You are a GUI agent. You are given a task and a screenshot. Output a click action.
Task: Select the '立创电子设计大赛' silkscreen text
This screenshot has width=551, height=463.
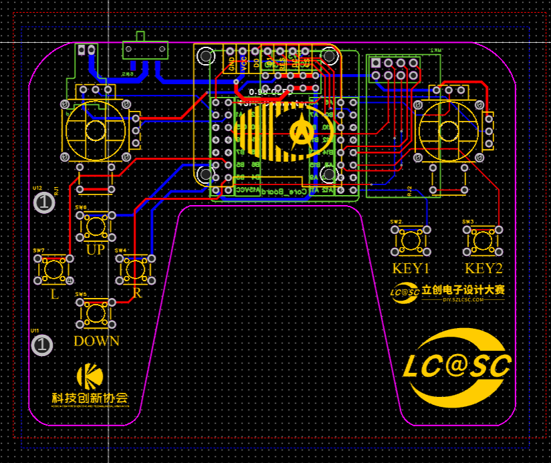click(463, 290)
